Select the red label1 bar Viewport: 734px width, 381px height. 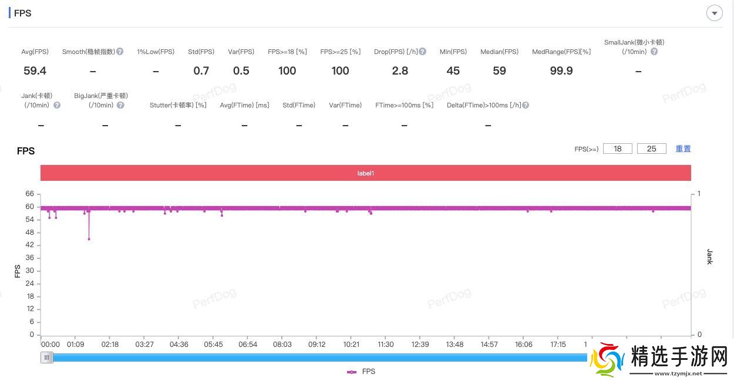click(365, 173)
